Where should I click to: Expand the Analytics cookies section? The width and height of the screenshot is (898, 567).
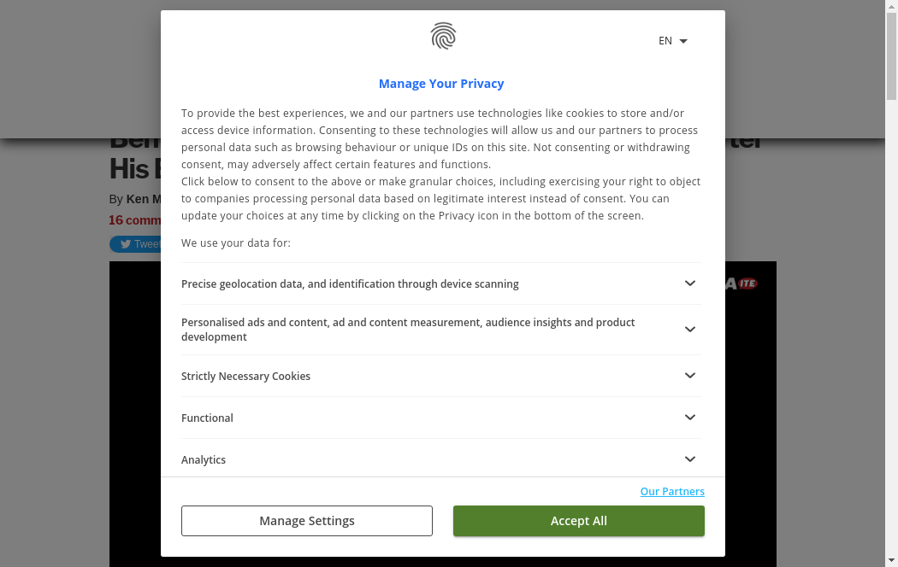click(690, 459)
